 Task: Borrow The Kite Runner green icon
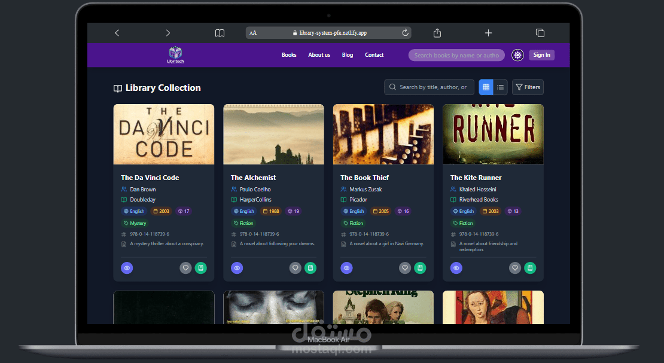(530, 268)
